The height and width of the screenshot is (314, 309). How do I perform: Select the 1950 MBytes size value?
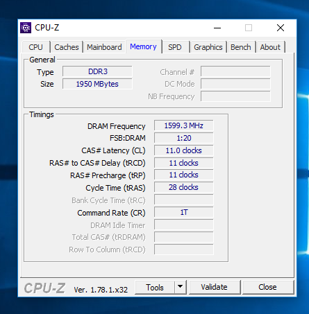(97, 84)
